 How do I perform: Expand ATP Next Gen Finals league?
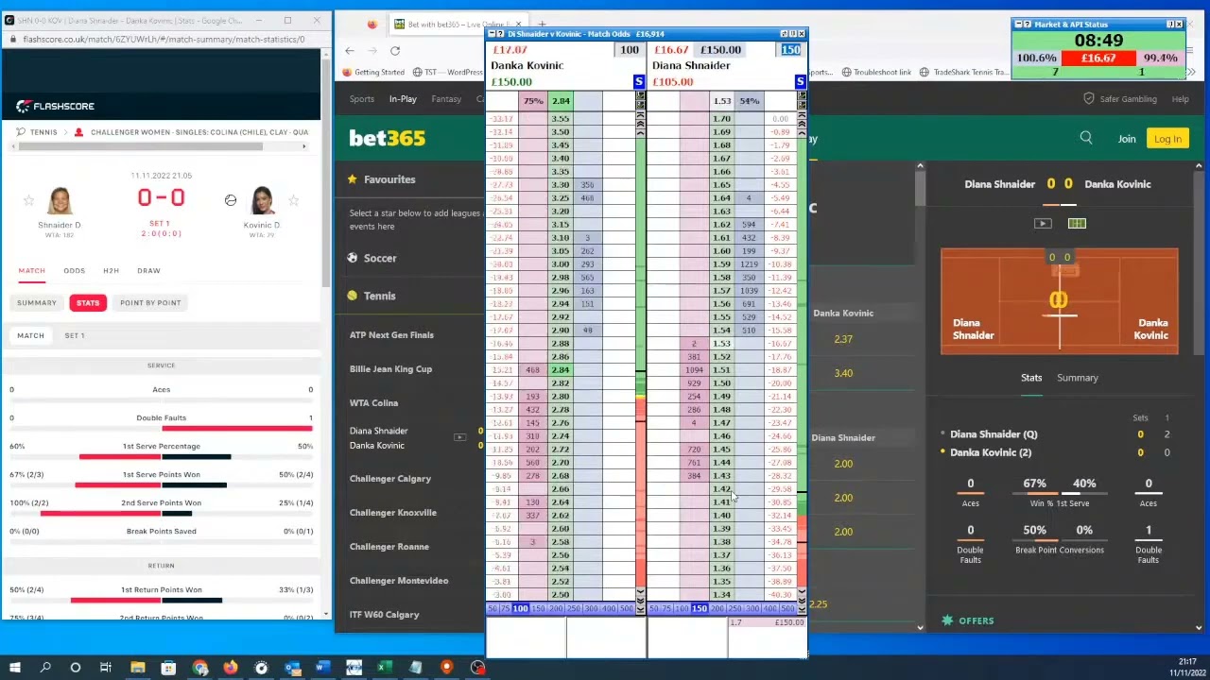click(391, 335)
